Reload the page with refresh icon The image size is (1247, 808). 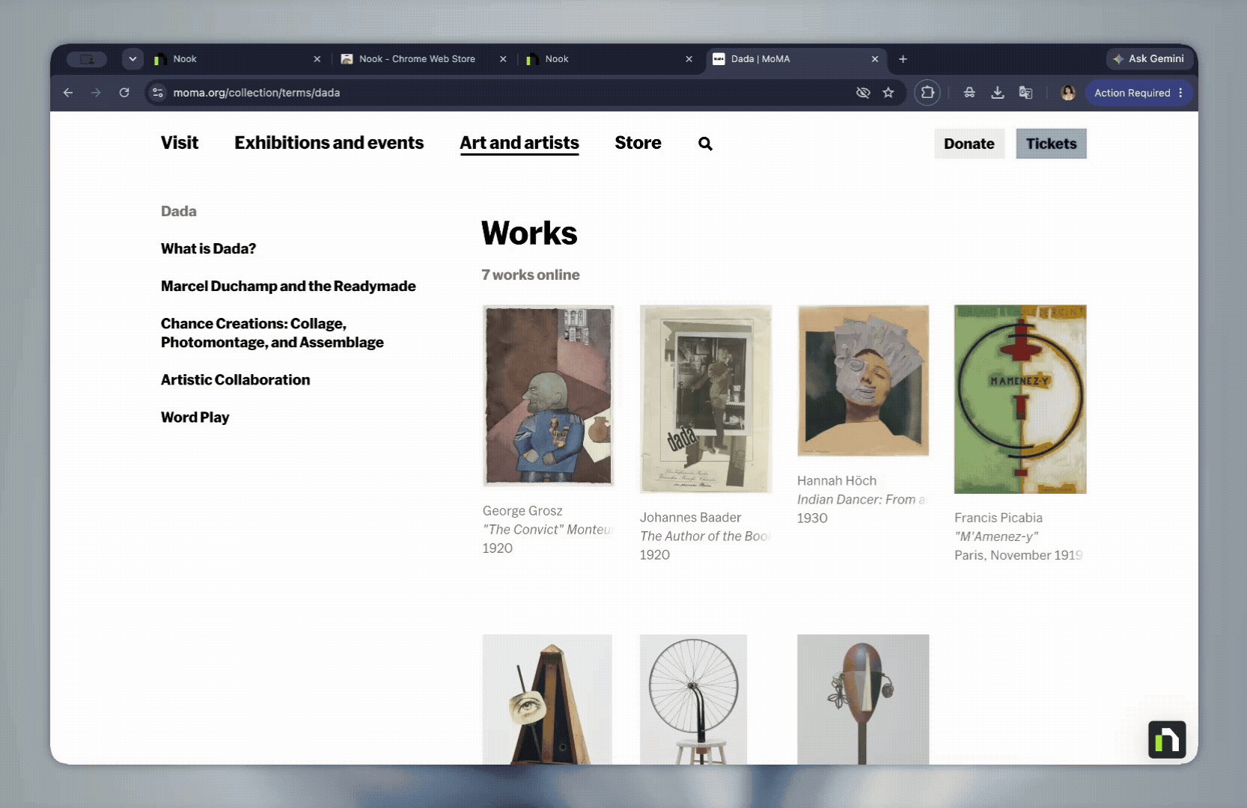[x=124, y=93]
